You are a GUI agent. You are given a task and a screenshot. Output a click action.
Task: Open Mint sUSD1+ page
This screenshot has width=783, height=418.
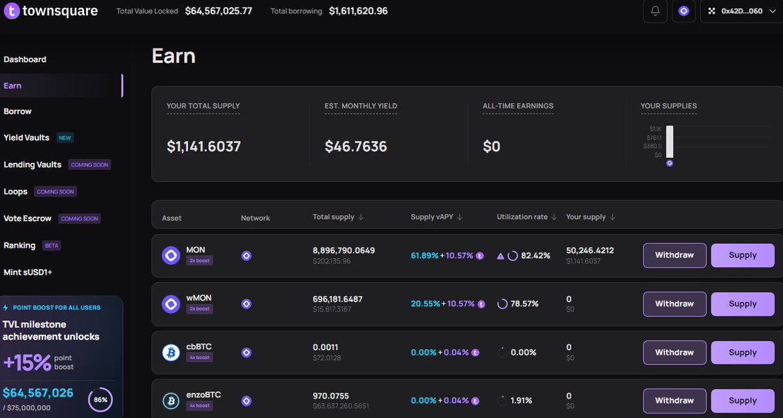(27, 272)
